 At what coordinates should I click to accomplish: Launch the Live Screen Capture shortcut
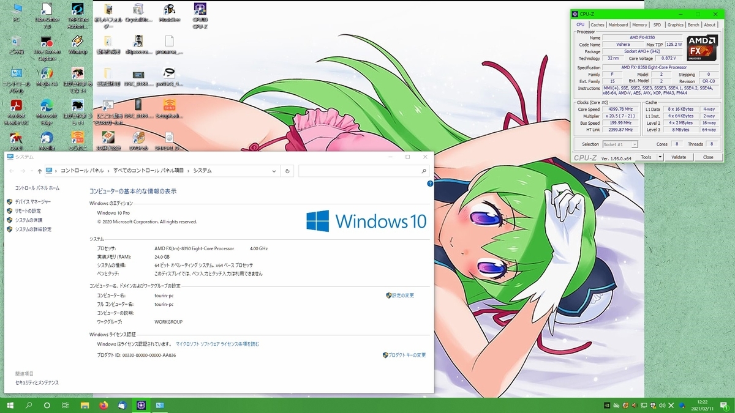tap(47, 48)
